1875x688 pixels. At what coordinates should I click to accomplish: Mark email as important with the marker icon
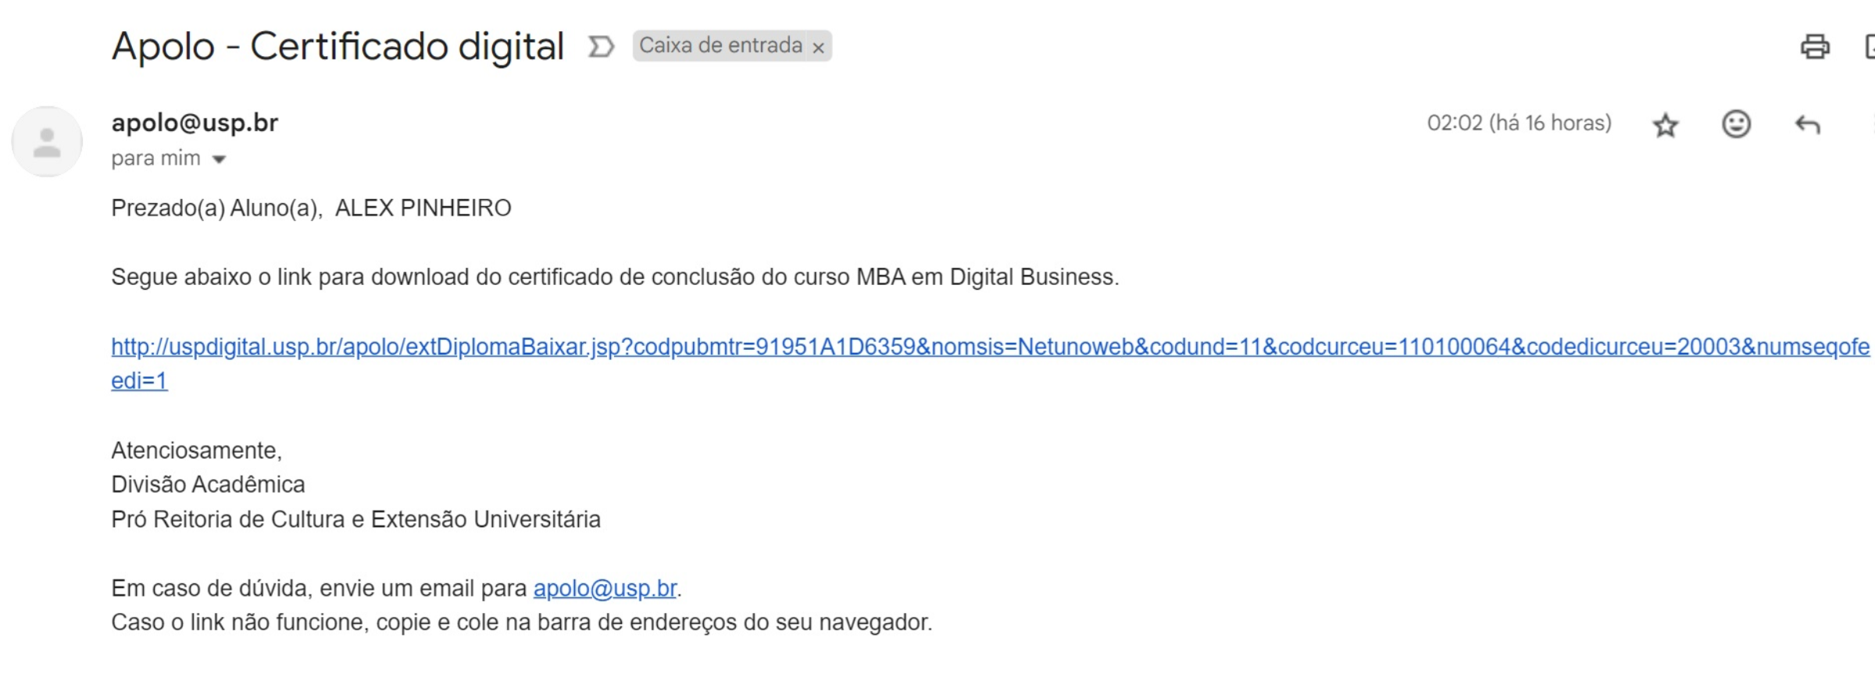click(x=600, y=47)
